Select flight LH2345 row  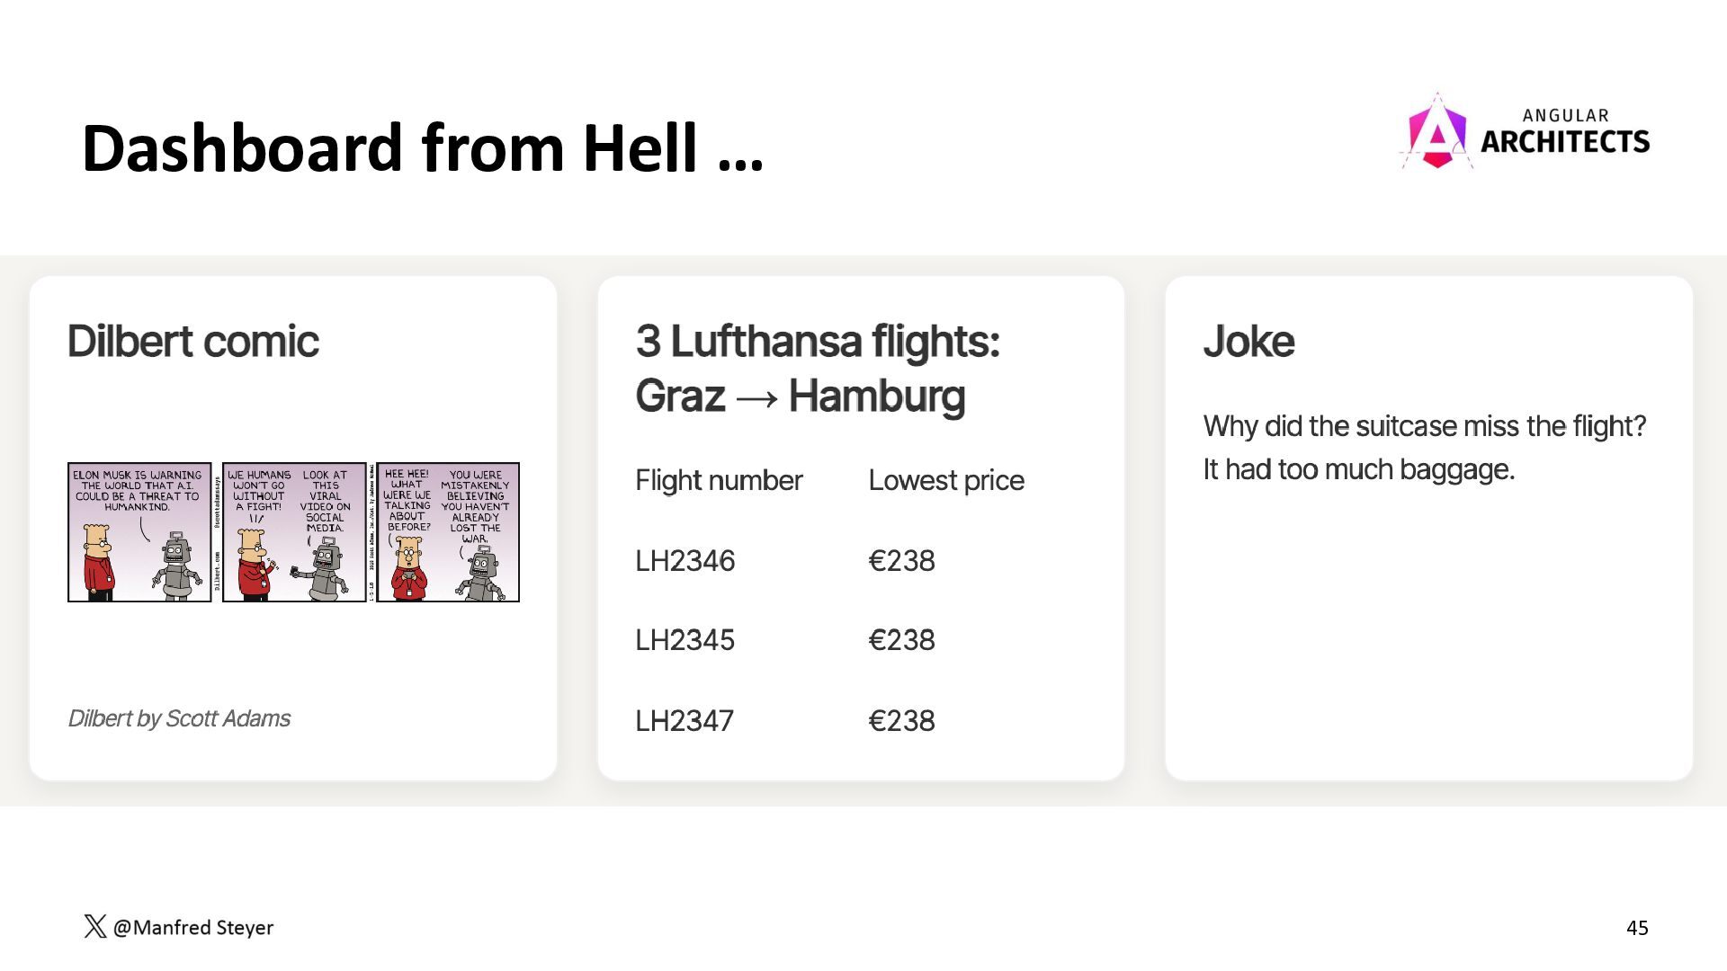tap(861, 640)
